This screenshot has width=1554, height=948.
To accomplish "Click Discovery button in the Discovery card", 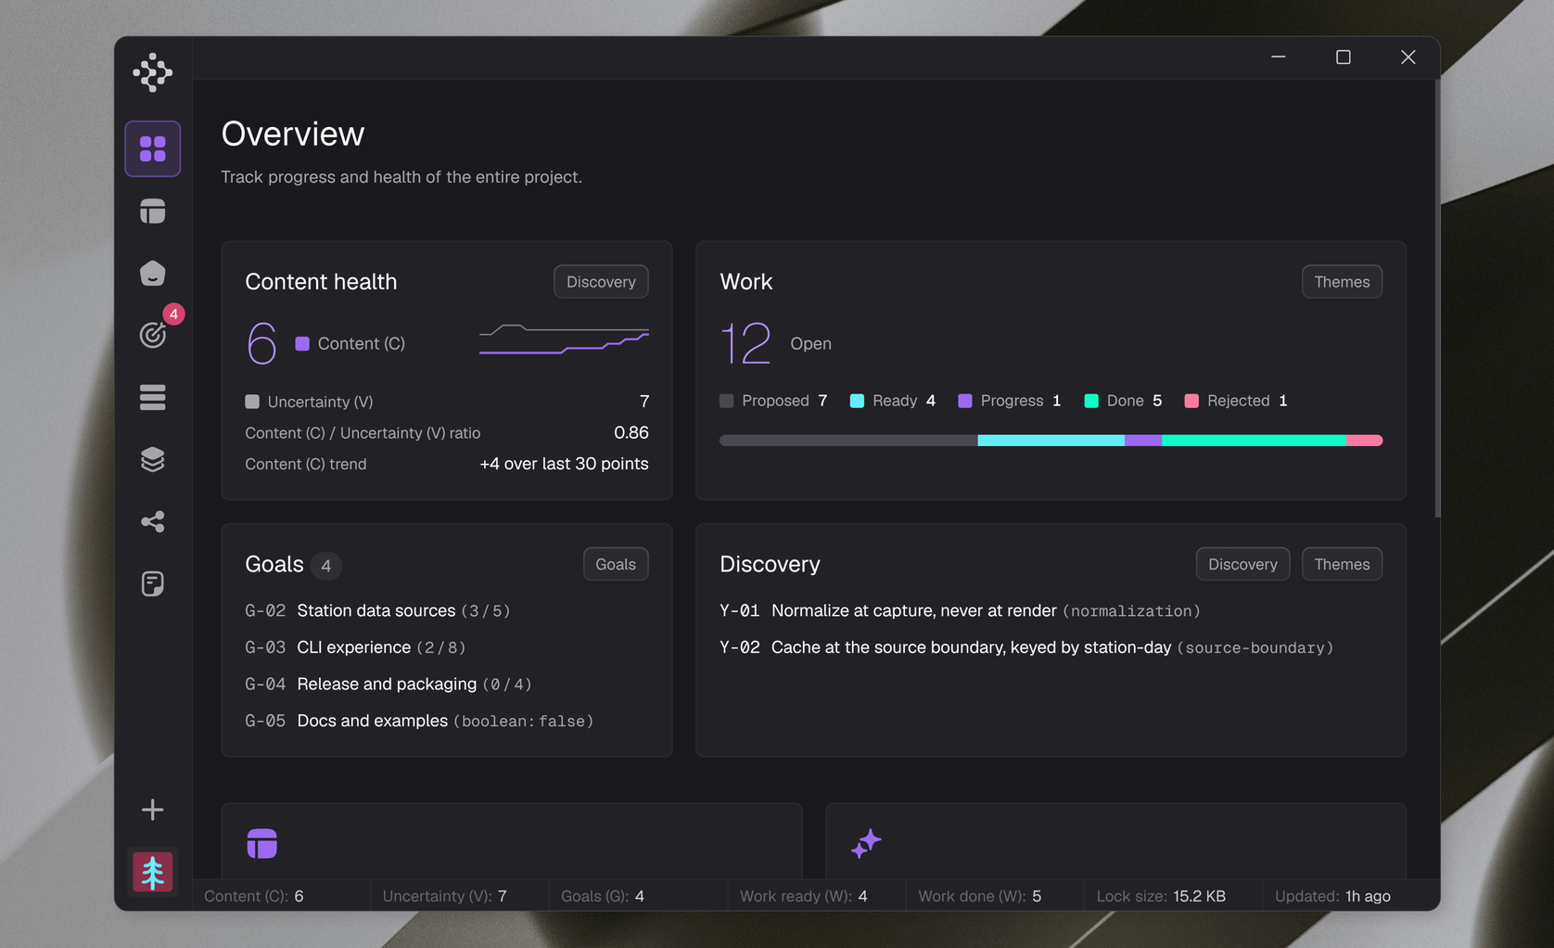I will [1242, 564].
